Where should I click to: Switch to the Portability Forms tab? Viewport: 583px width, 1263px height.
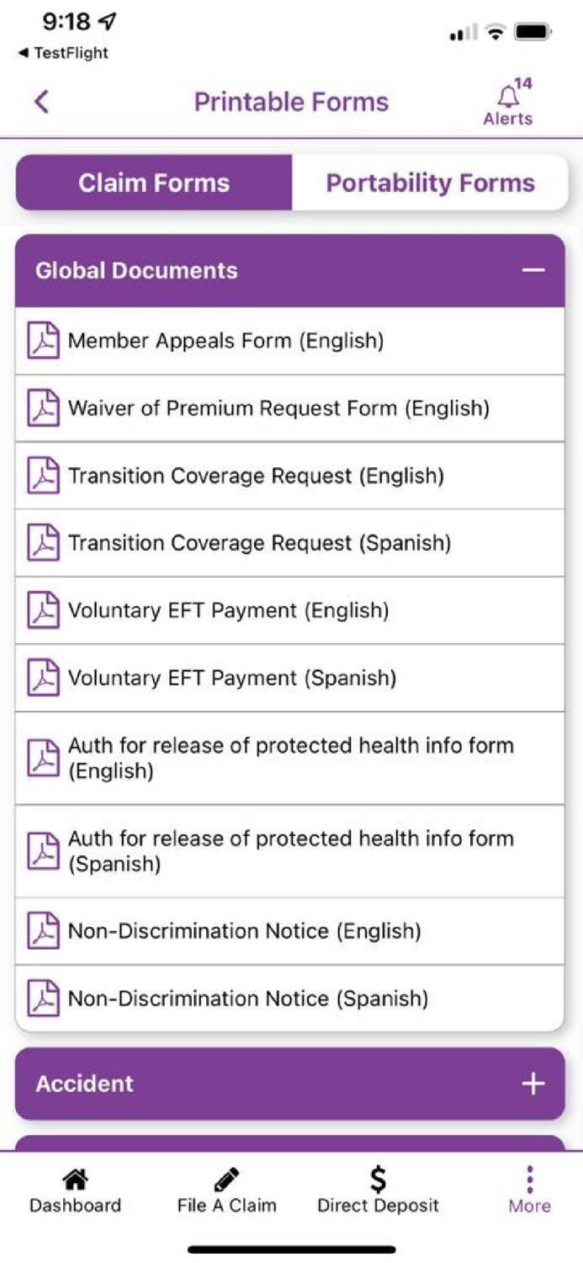[430, 182]
